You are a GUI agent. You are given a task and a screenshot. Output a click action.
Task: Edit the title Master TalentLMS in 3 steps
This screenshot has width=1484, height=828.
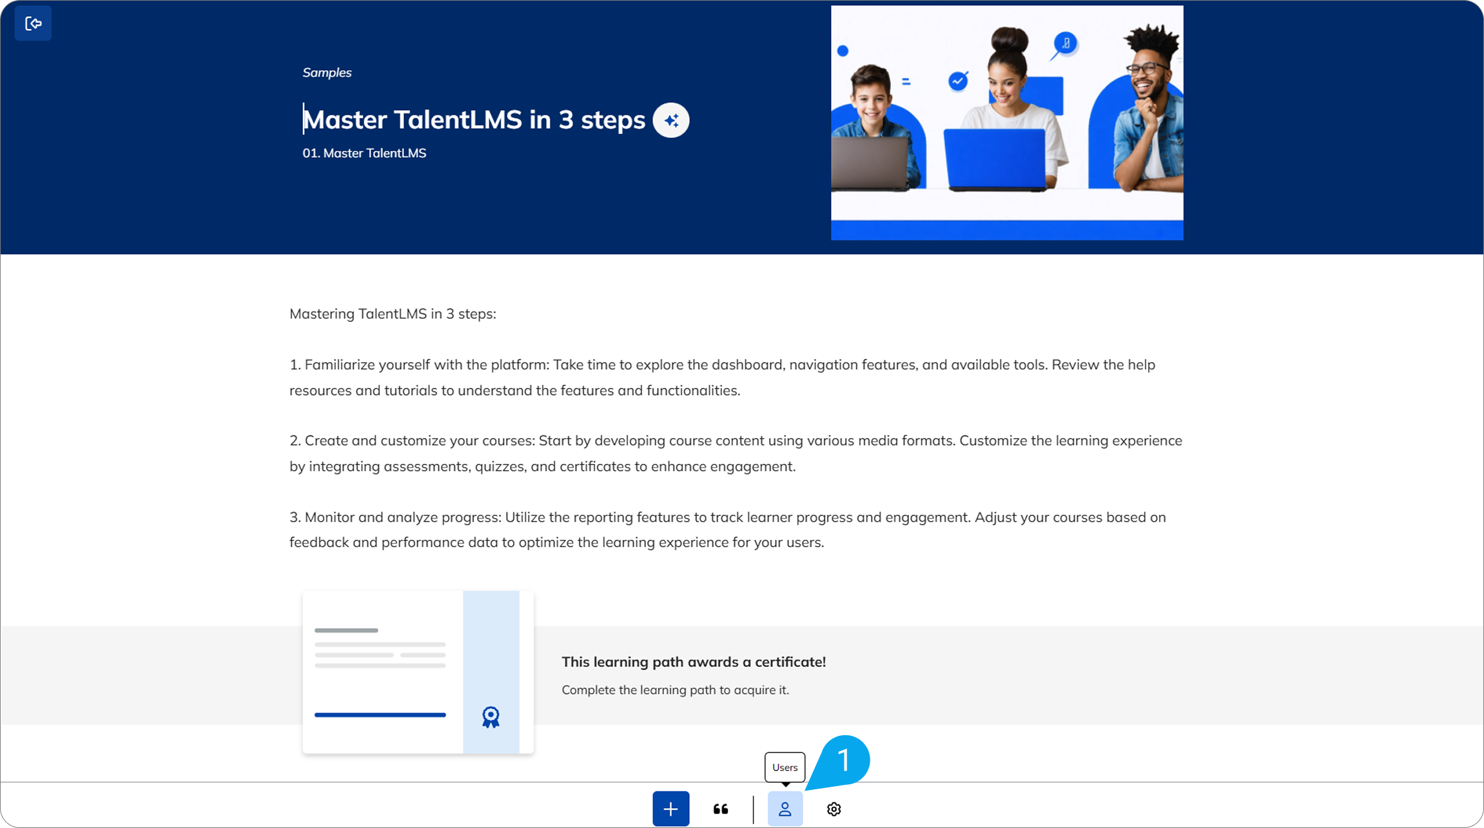474,120
